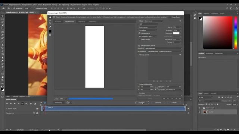Open the layer blend mode dropdown
239x134 pixels.
pyautogui.click(x=209, y=101)
